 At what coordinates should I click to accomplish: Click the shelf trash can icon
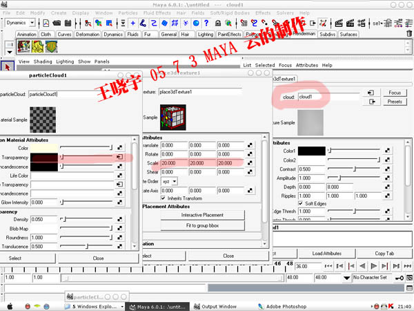pyautogui.click(x=409, y=34)
